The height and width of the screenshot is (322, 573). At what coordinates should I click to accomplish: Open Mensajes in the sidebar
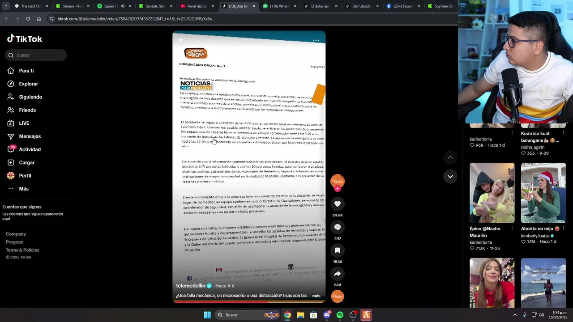pyautogui.click(x=24, y=136)
